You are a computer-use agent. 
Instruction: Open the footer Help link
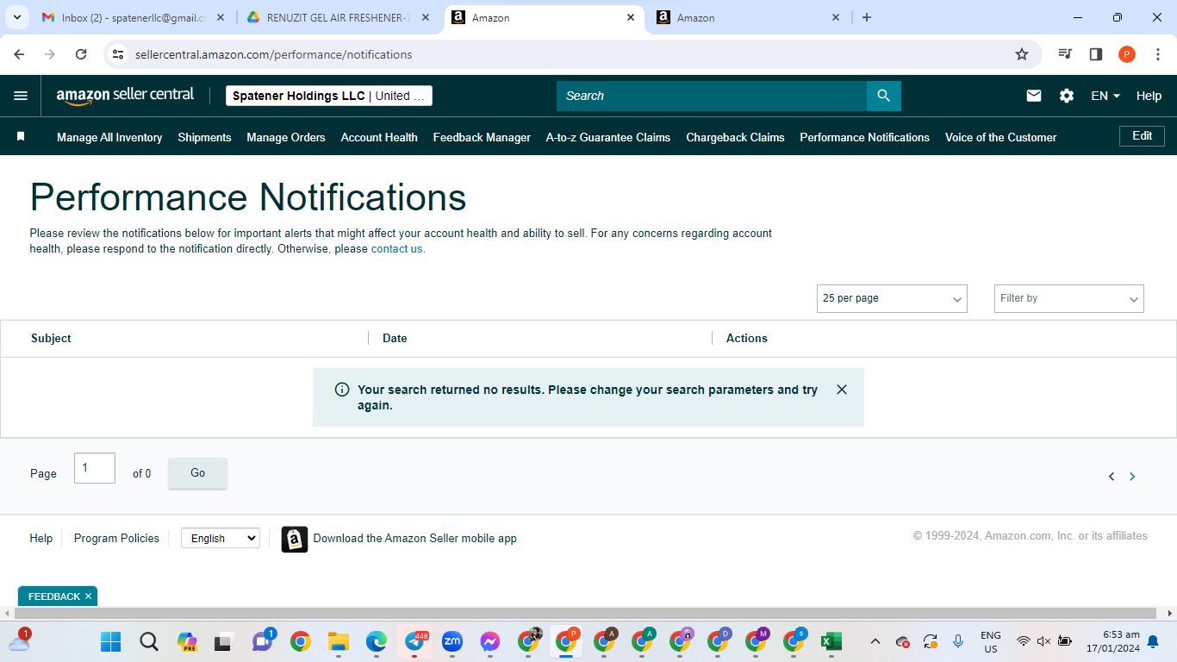click(x=41, y=538)
